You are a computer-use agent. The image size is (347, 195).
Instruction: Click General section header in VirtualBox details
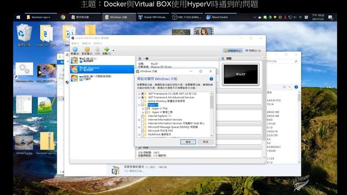pyautogui.click(x=177, y=58)
